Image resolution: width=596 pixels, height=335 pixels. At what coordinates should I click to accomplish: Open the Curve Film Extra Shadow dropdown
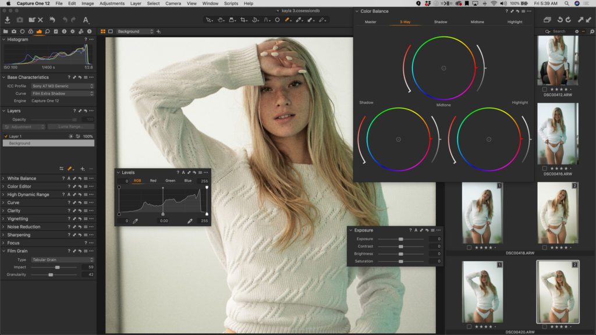coord(62,94)
